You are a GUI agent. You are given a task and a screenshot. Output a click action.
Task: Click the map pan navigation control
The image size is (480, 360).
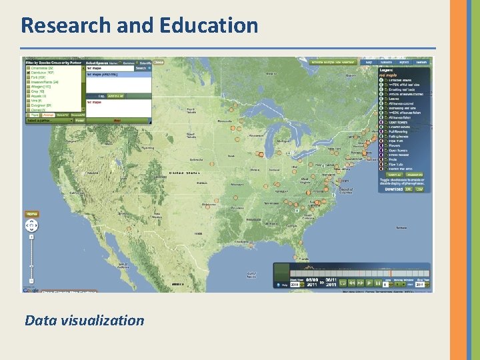[x=31, y=225]
